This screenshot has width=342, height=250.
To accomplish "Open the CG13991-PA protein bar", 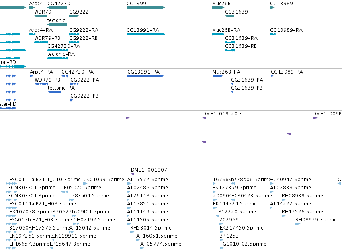I will point(145,76).
